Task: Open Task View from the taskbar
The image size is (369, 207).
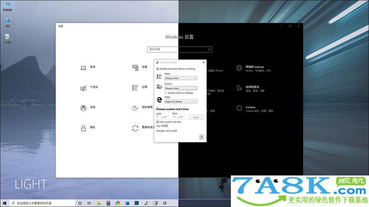Action: tap(89, 203)
